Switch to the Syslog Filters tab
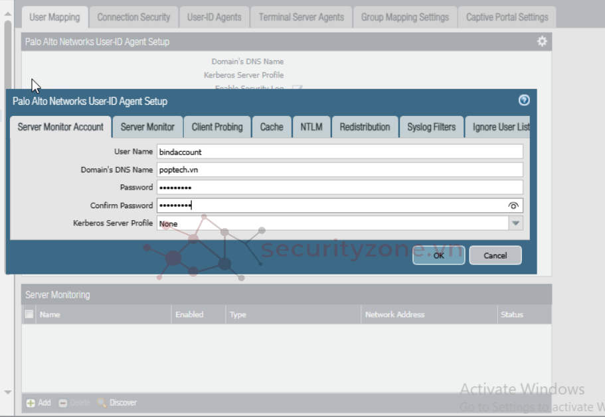Viewport: 605px width, 417px height. [x=431, y=127]
